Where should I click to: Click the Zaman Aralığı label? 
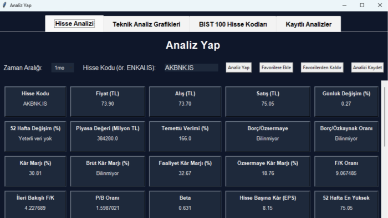[x=23, y=68]
